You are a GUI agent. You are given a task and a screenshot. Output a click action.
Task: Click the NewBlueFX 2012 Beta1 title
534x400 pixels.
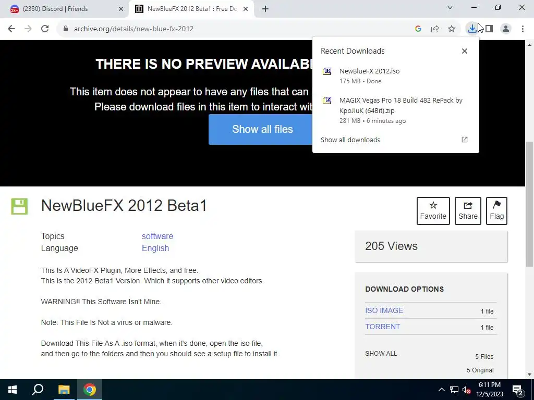[124, 206]
